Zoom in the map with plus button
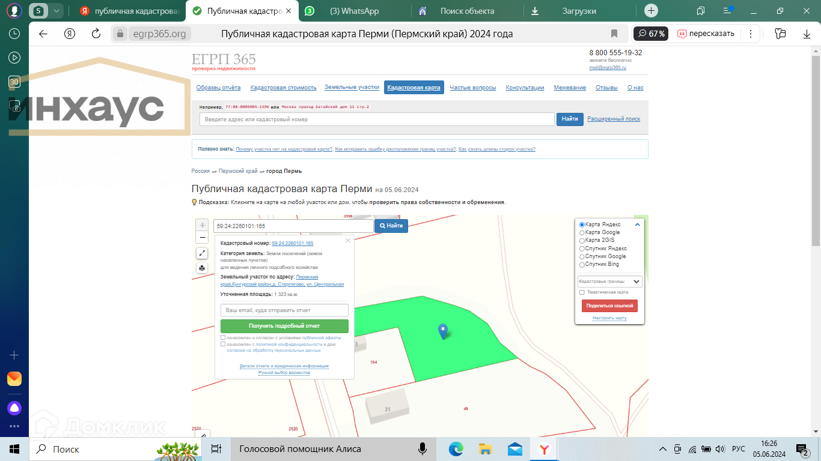Image resolution: width=821 pixels, height=461 pixels. [x=202, y=225]
